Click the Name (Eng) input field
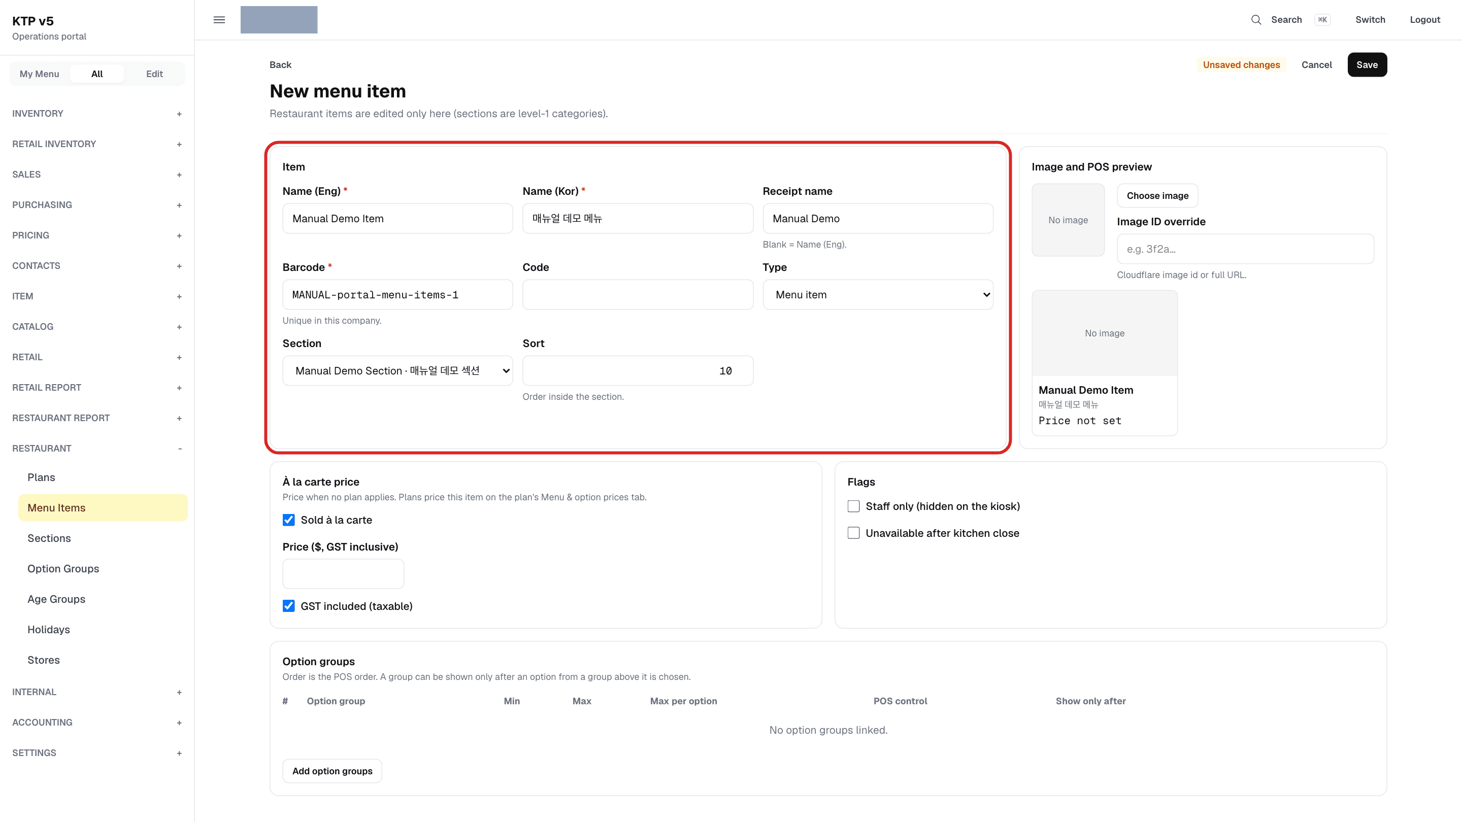This screenshot has height=822, width=1462. (397, 218)
